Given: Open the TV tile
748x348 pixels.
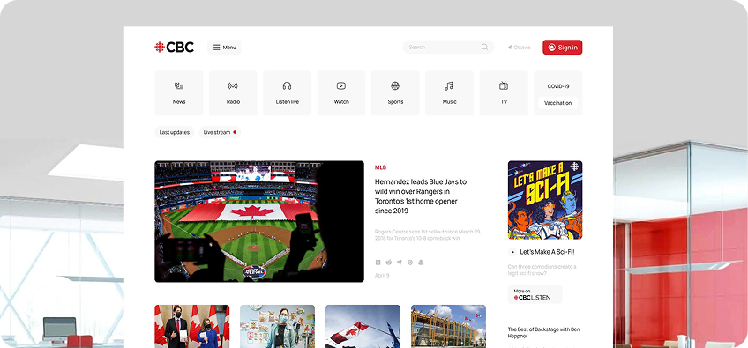Looking at the screenshot, I should coord(504,93).
